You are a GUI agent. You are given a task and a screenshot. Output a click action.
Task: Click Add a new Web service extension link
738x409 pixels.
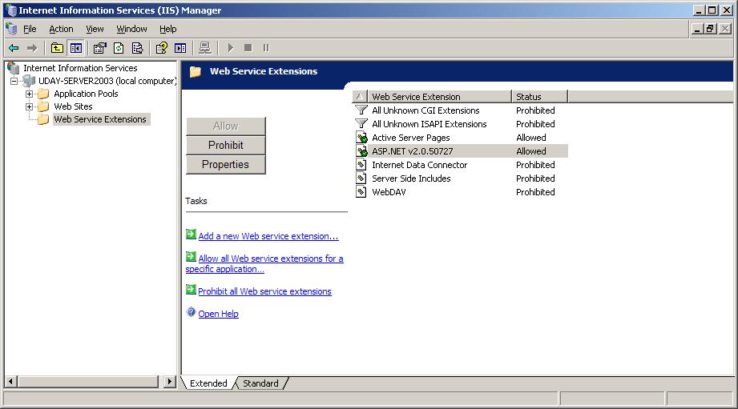pyautogui.click(x=268, y=236)
